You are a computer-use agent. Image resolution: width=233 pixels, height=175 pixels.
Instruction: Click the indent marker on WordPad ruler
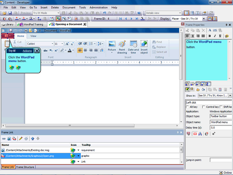52,63
